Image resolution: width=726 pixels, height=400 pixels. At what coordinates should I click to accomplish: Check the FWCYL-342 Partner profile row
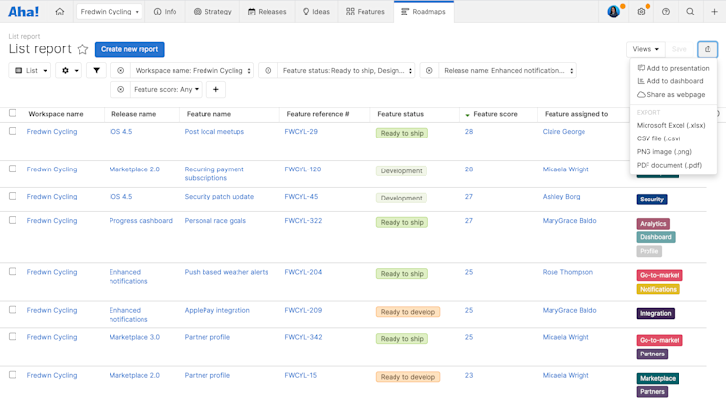click(13, 337)
